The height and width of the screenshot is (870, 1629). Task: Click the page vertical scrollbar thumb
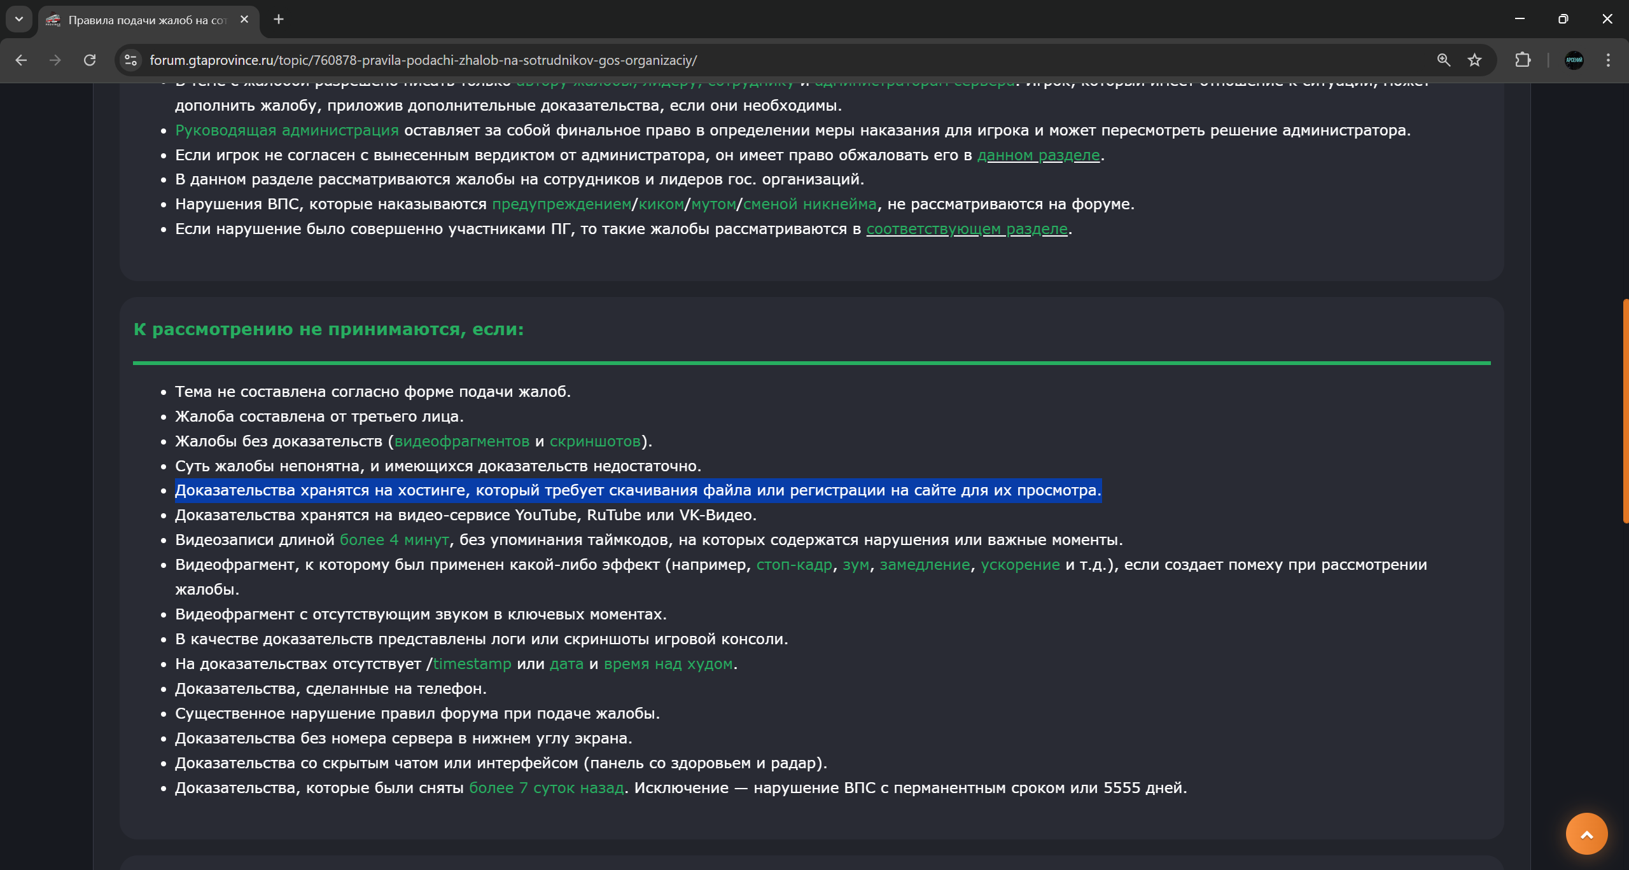pyautogui.click(x=1625, y=411)
